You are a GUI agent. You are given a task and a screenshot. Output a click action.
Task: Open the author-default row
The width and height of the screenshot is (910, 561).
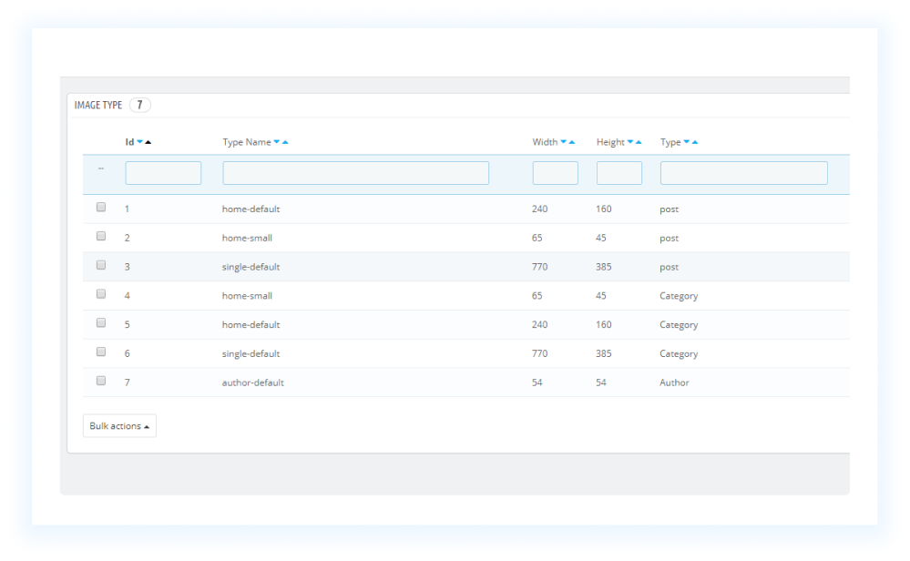click(466, 382)
